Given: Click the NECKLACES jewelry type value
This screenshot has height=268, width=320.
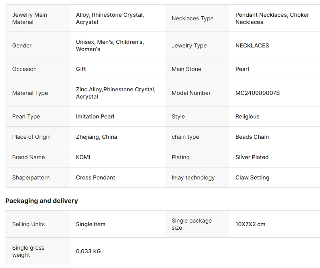Looking at the screenshot, I should pos(252,45).
